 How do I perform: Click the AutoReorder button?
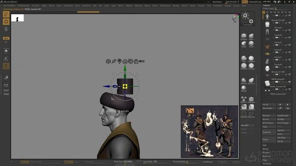[284, 116]
